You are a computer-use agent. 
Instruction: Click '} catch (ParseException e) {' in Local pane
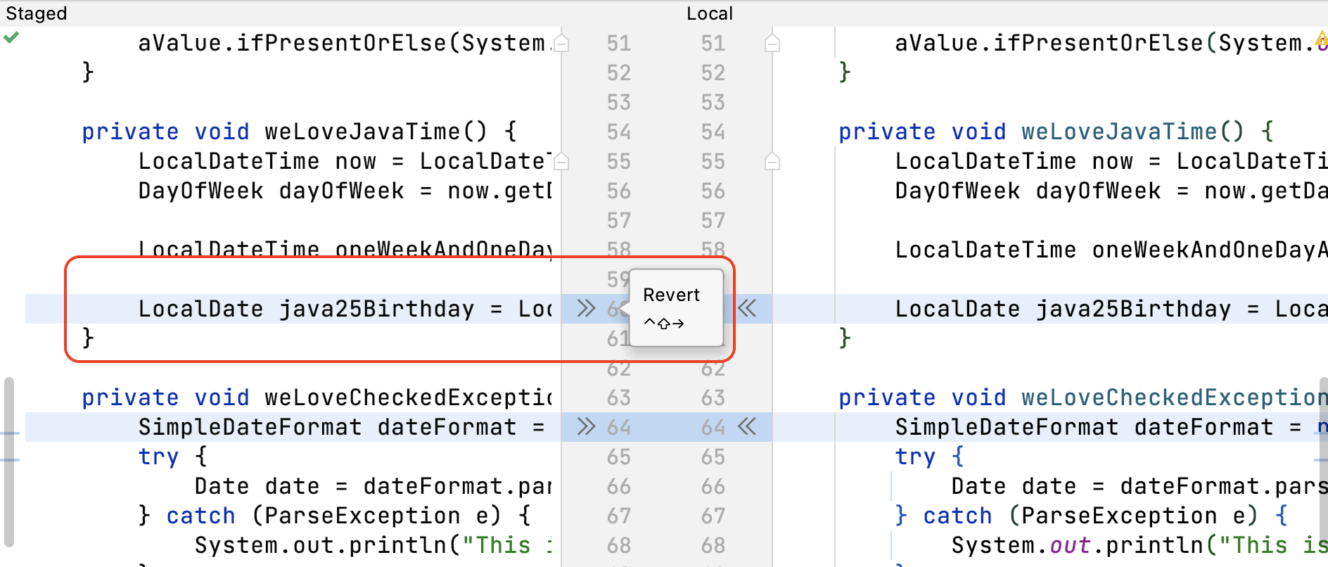click(1092, 516)
